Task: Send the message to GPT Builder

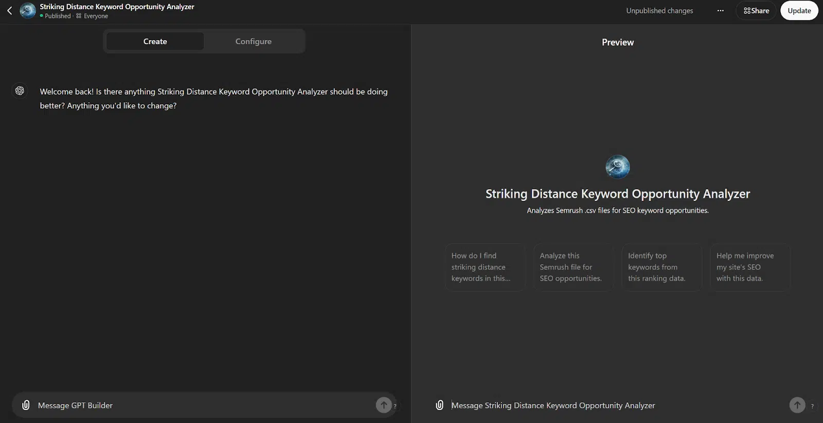Action: [x=383, y=405]
